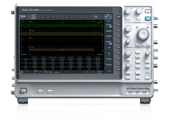Image resolution: width=169 pixels, height=126 pixels.
Task: Click the Trigger button in Trigger section
Action: 147,62
